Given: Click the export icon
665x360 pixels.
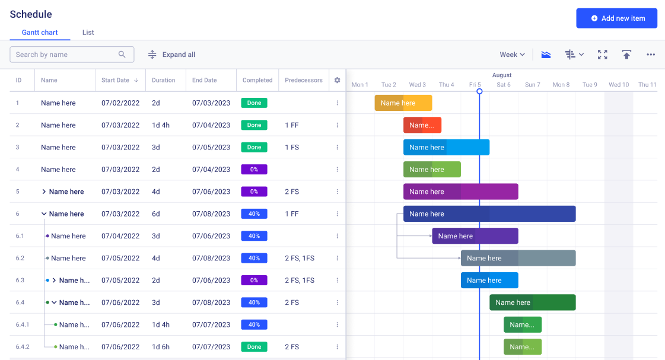Looking at the screenshot, I should 626,54.
